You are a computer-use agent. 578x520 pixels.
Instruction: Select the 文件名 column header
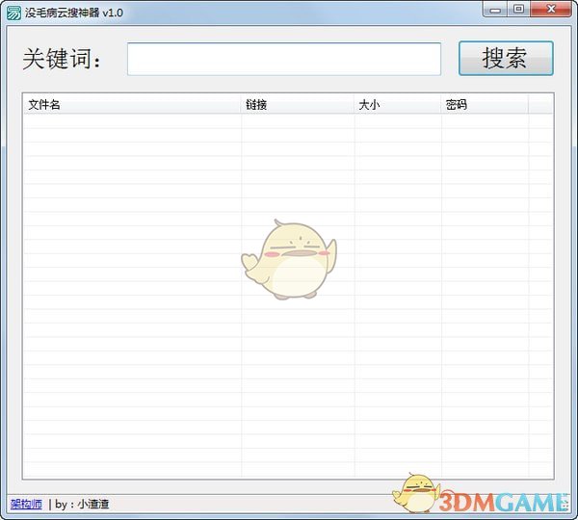132,105
